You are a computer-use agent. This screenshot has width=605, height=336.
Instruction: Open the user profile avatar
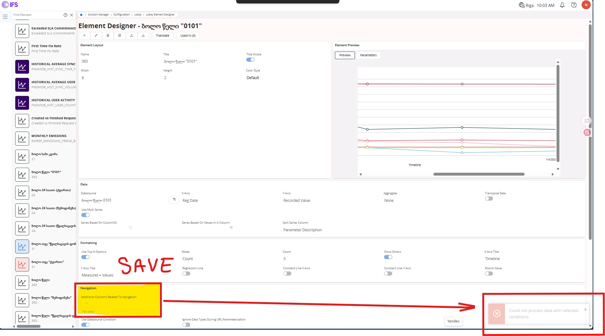(586, 5)
